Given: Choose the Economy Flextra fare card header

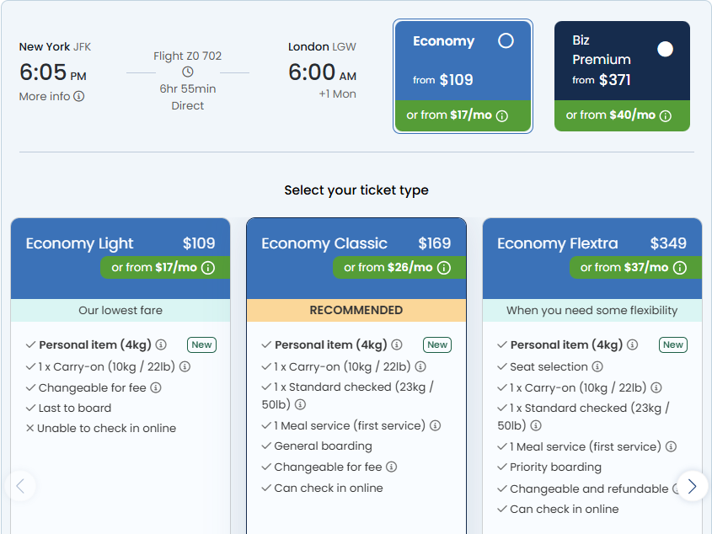Looking at the screenshot, I should pos(592,259).
